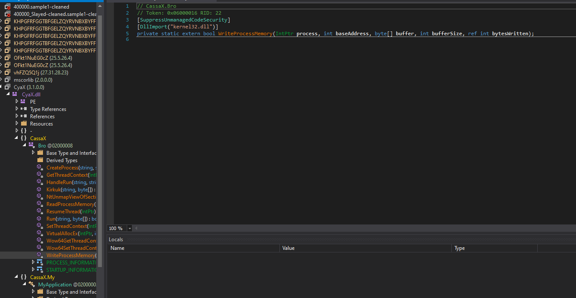The width and height of the screenshot is (576, 298).
Task: Click the CyaX (3.1.0.0) assembly icon
Action: pyautogui.click(x=7, y=87)
